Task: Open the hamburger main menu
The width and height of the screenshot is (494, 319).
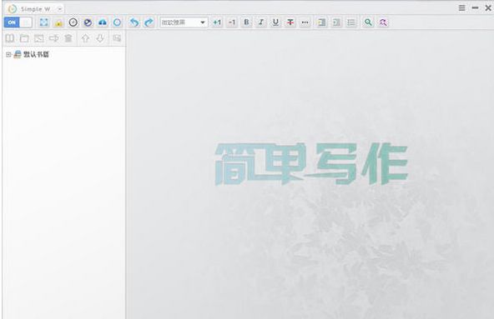Action: coord(461,7)
